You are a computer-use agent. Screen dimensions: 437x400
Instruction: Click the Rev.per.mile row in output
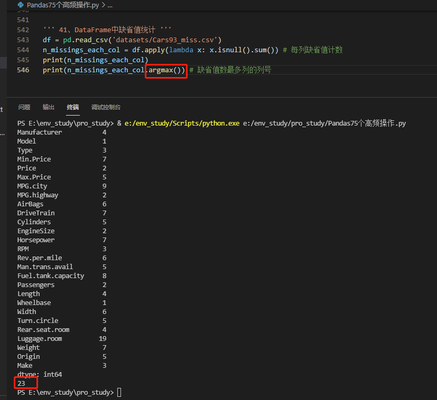point(62,258)
